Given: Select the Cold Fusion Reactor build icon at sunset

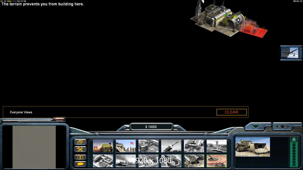Looking at the screenshot, I should point(103,146).
